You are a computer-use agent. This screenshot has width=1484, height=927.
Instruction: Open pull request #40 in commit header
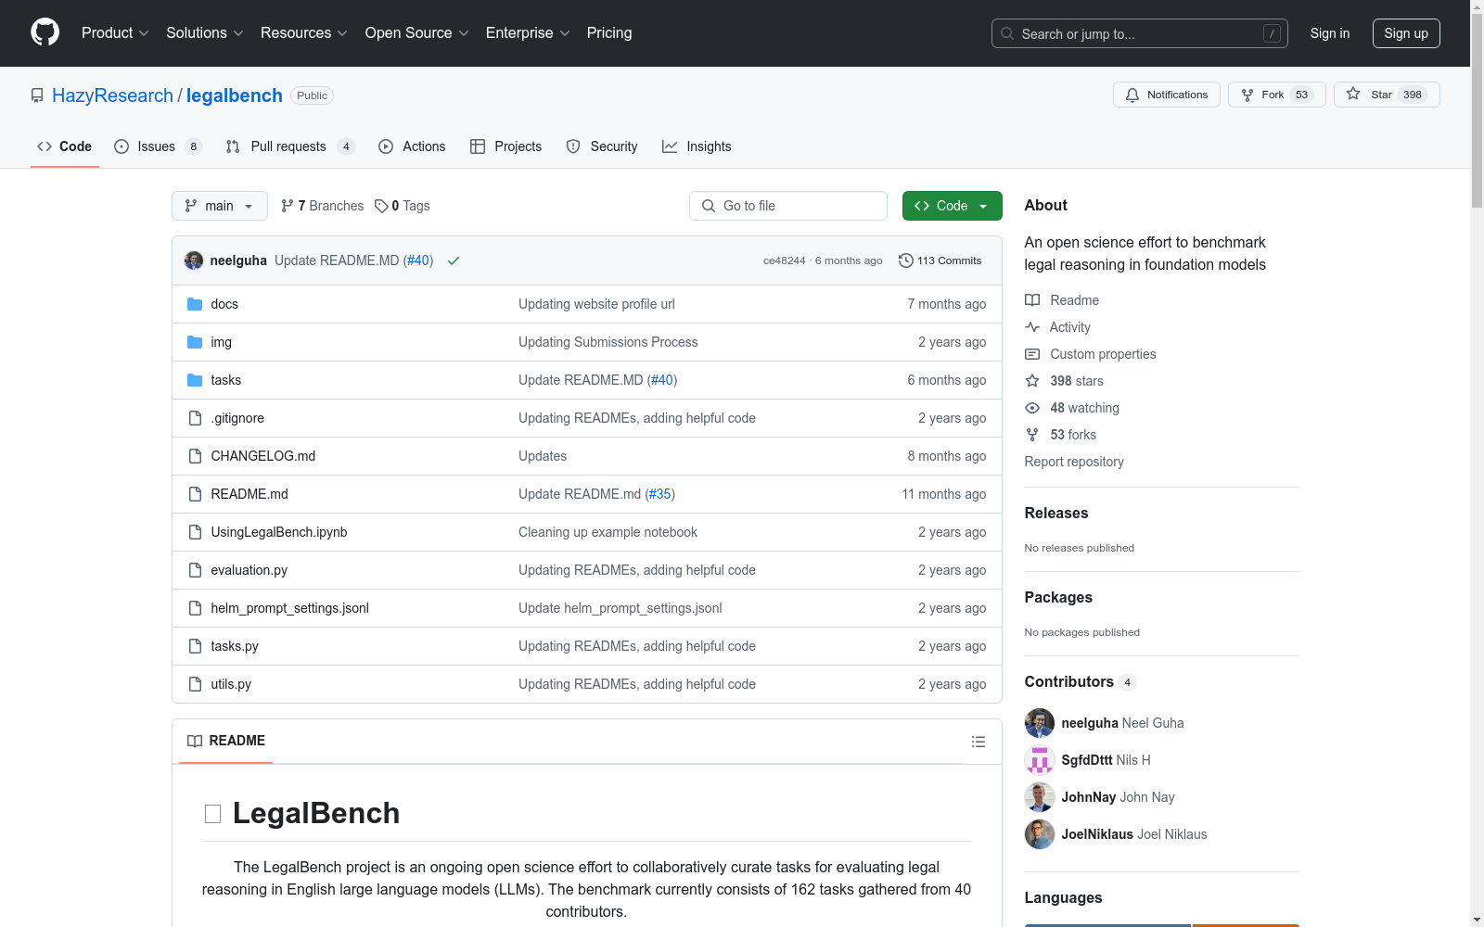418,260
